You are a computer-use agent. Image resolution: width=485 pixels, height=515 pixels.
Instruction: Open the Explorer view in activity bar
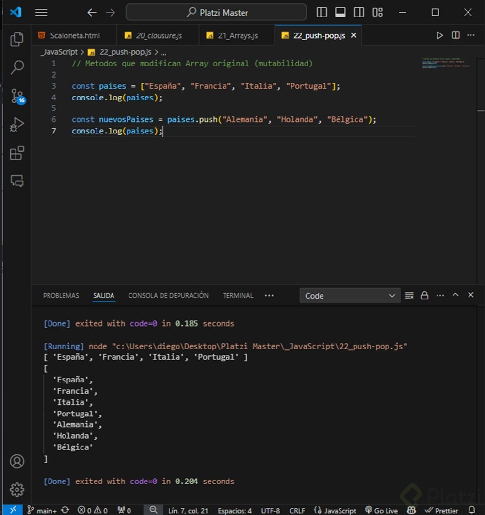(x=17, y=39)
